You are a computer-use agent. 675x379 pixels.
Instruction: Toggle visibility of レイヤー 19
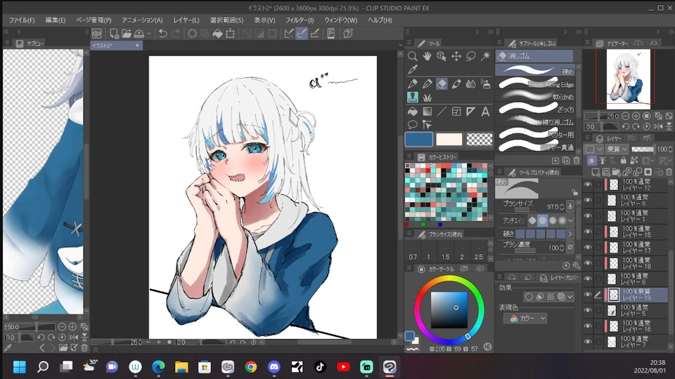tap(588, 295)
